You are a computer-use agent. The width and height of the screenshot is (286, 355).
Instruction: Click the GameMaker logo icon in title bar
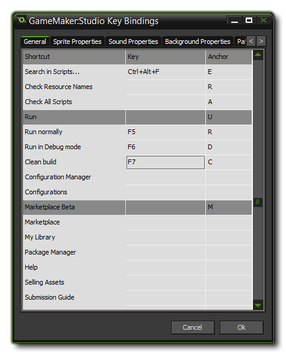(22, 20)
